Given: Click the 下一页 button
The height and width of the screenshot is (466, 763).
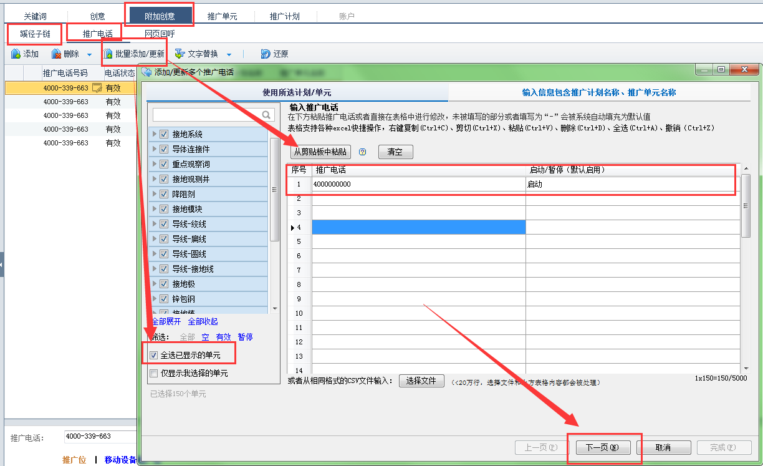Looking at the screenshot, I should [x=603, y=447].
